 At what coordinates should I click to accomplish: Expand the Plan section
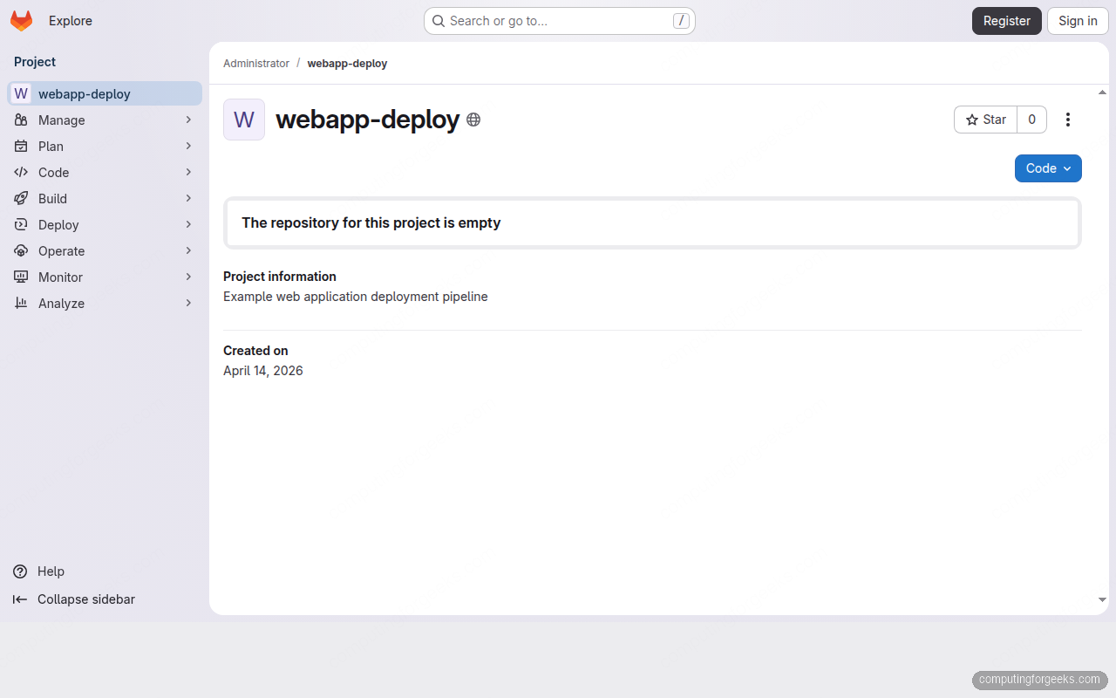tap(105, 146)
